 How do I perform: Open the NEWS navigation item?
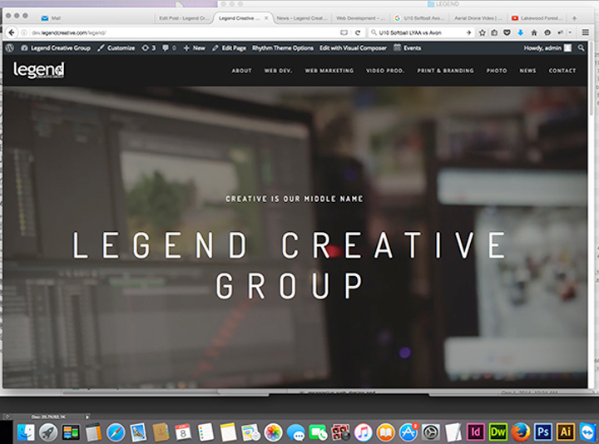(x=527, y=71)
